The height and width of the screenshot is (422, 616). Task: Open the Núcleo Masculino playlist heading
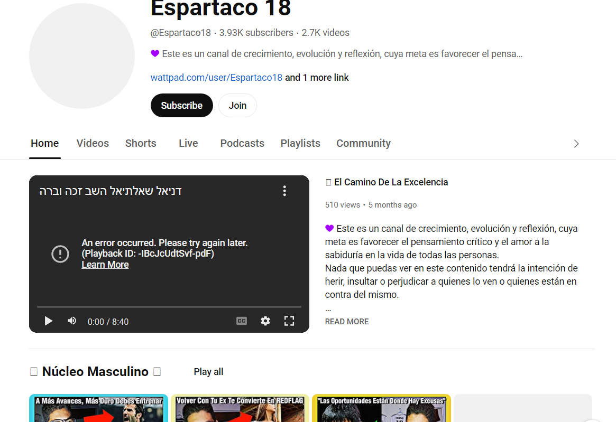pos(95,371)
